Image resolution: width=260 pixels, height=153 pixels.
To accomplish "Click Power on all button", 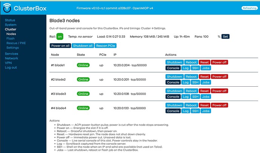I will (x=60, y=46).
